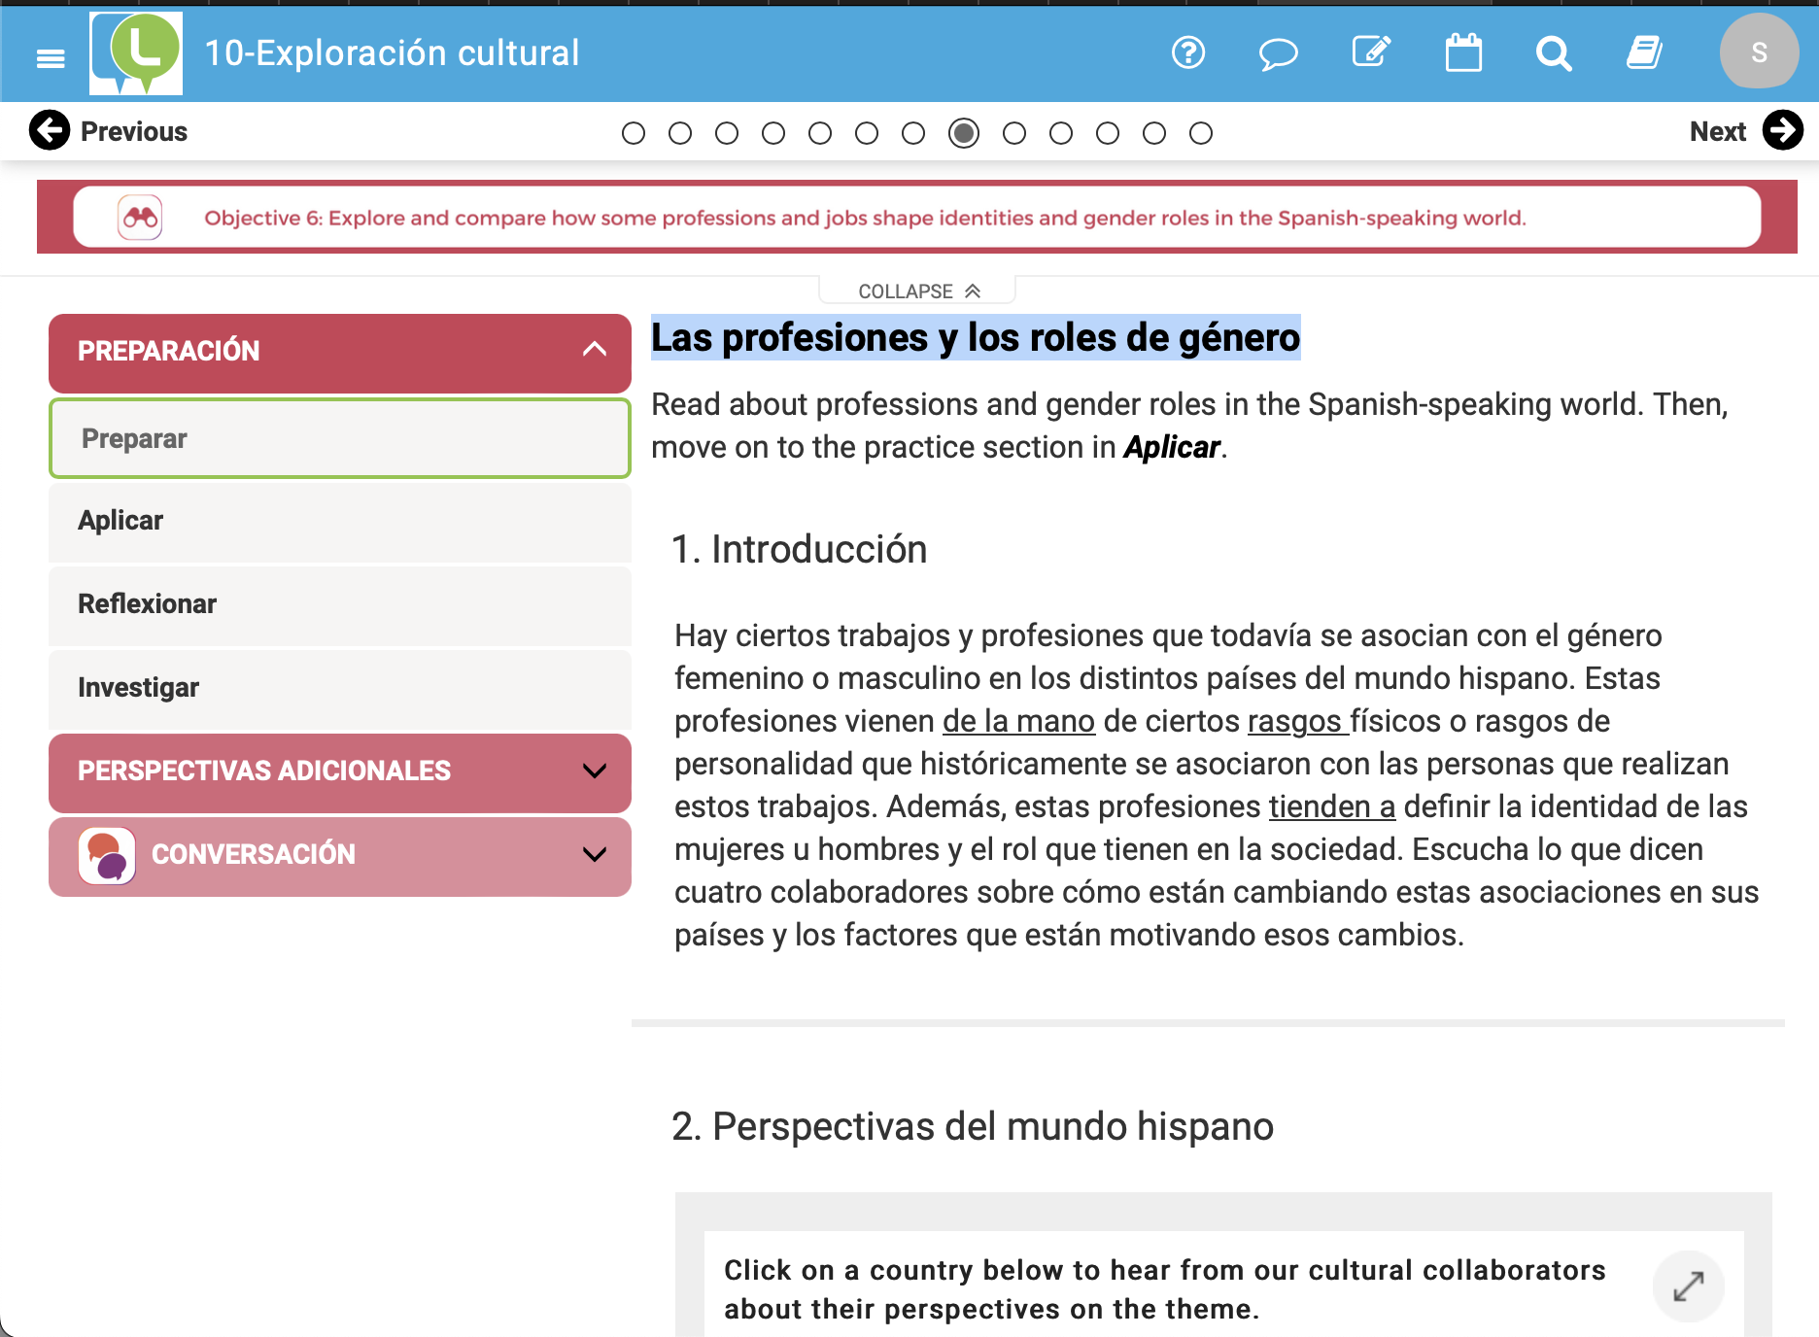Image resolution: width=1819 pixels, height=1337 pixels.
Task: Click the search magnifying glass icon
Action: (x=1554, y=53)
